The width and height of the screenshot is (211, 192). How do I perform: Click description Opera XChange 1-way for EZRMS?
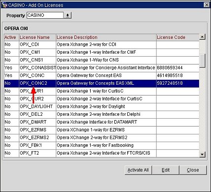pyautogui.click(x=91, y=129)
